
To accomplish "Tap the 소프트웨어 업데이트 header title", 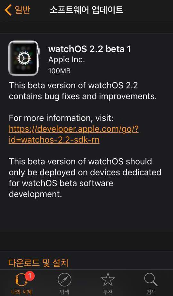I will [x=86, y=10].
